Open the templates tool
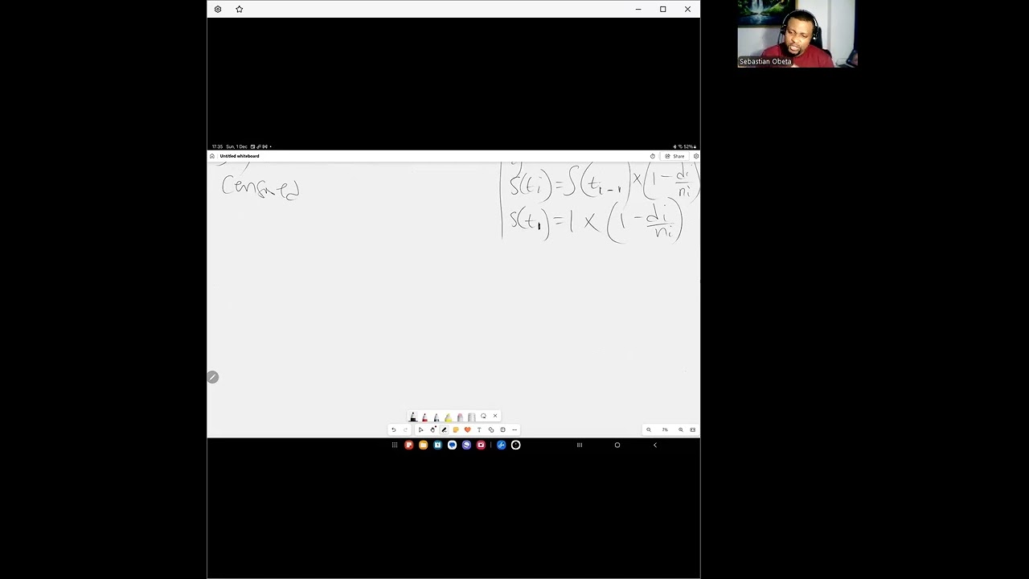Image resolution: width=1029 pixels, height=579 pixels. pos(502,429)
